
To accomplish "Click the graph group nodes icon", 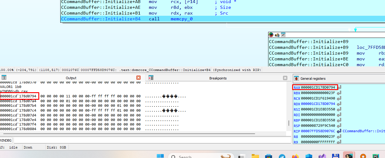I will 283,35.
